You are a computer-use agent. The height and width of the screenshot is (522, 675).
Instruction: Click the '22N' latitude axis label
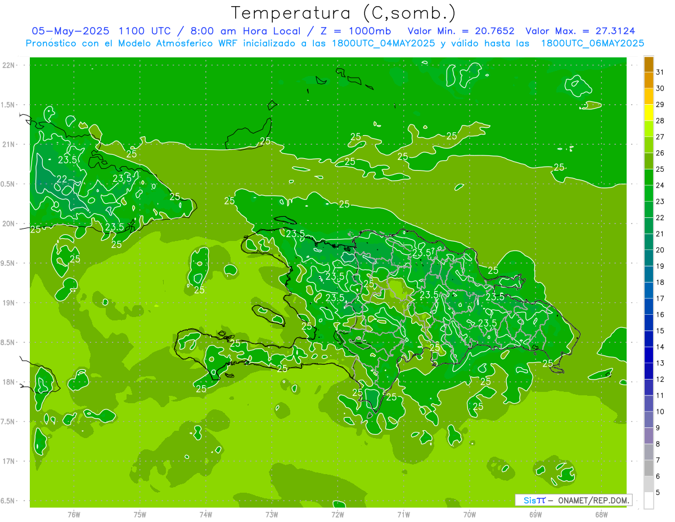(8, 65)
